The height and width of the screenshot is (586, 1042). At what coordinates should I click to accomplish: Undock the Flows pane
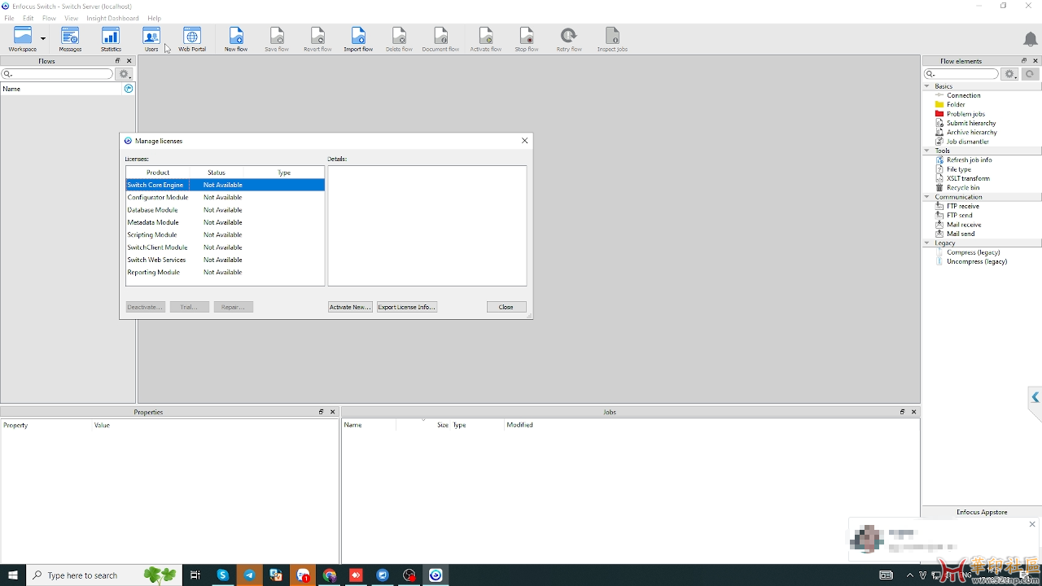click(x=117, y=61)
